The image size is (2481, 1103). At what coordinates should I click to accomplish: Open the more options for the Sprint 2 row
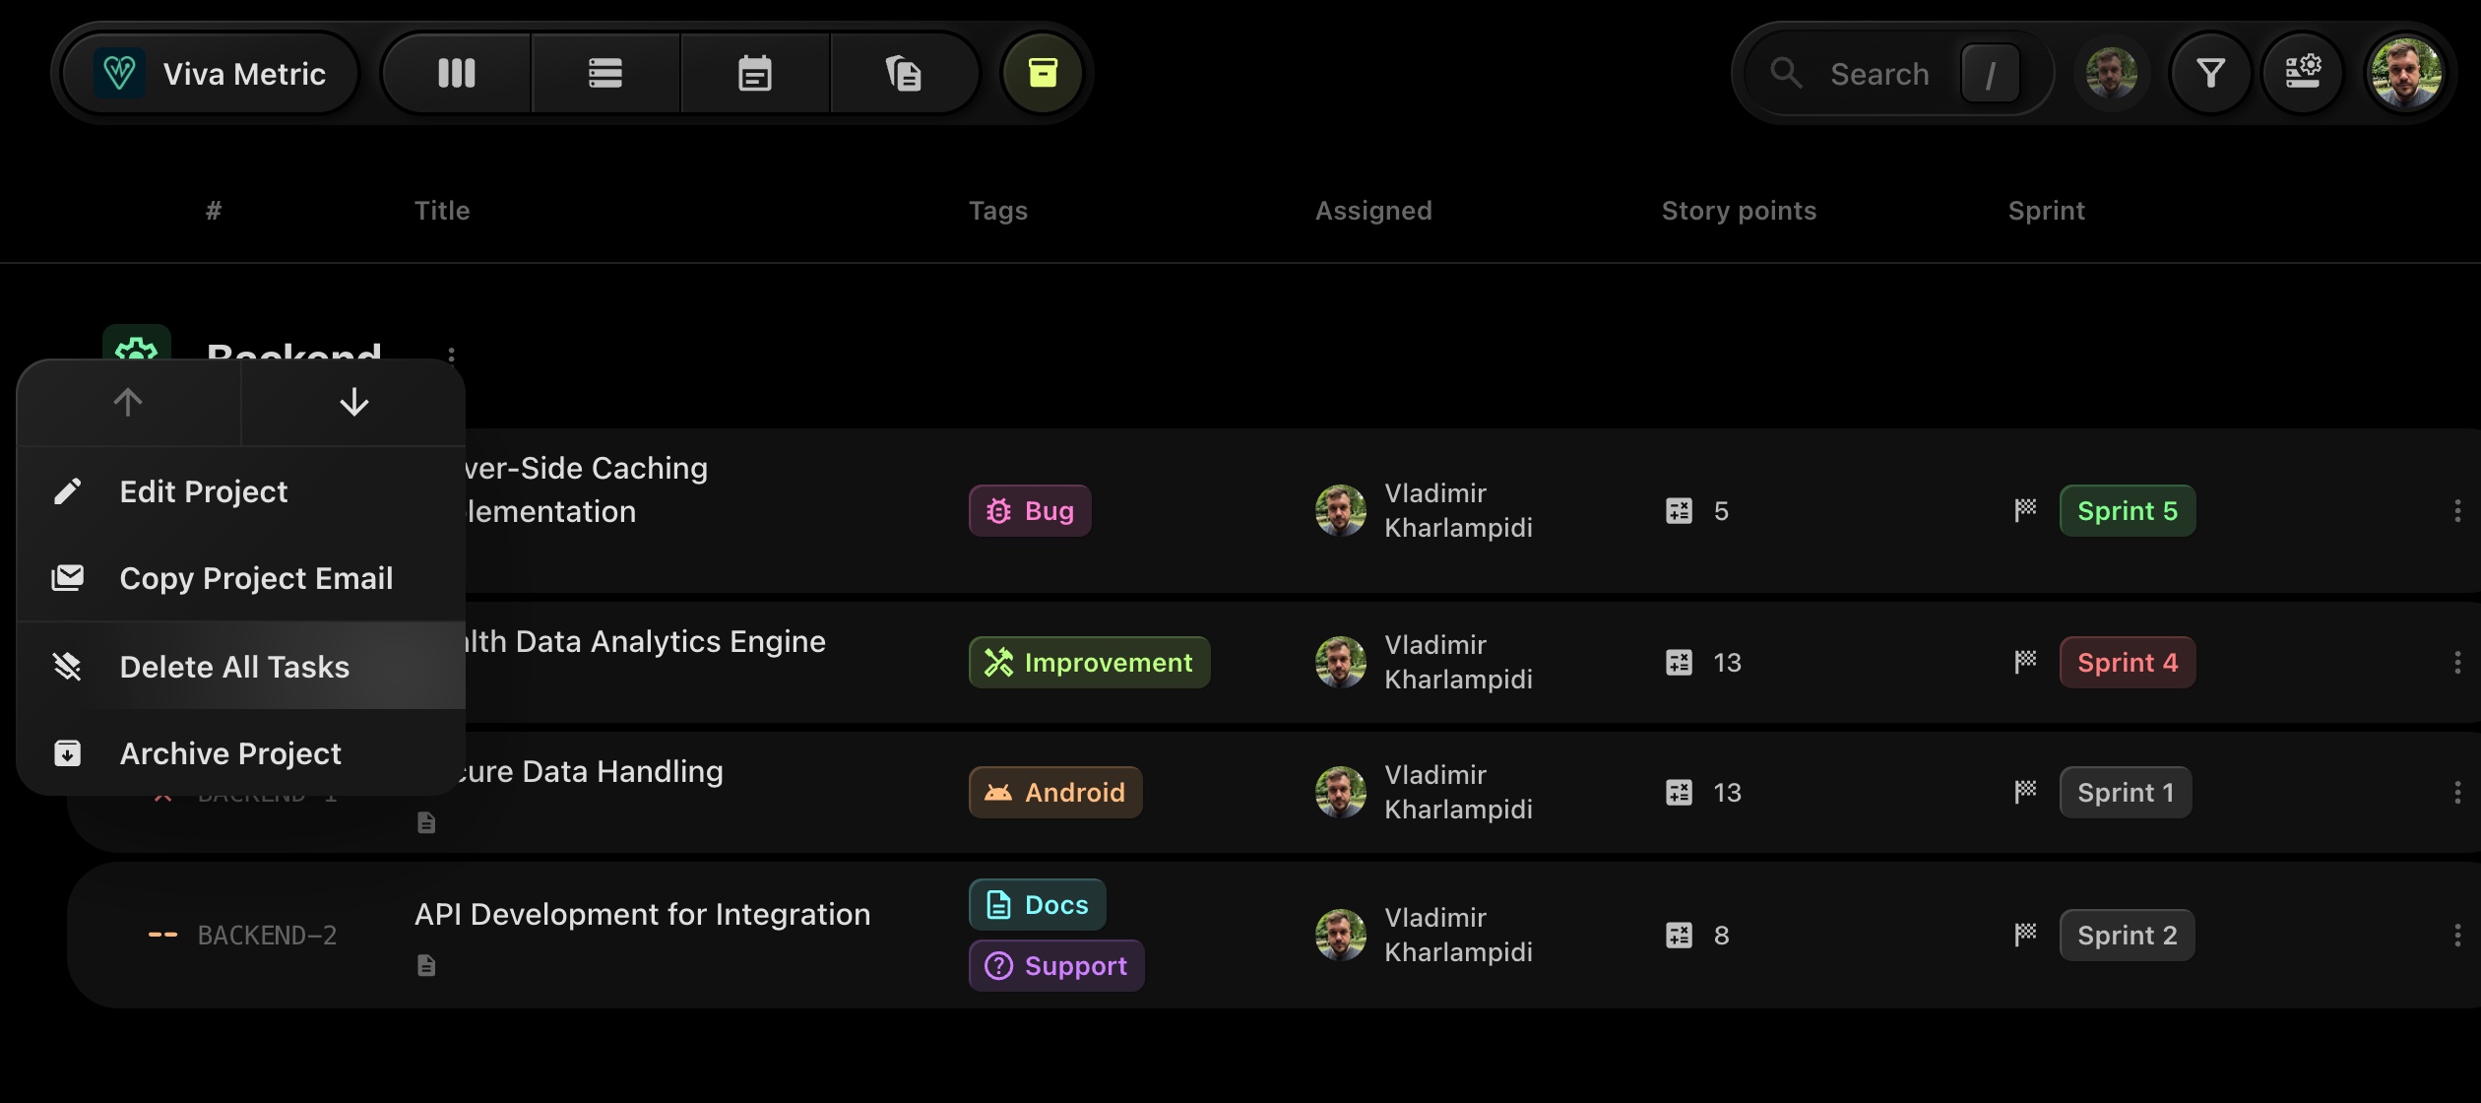pos(2457,936)
